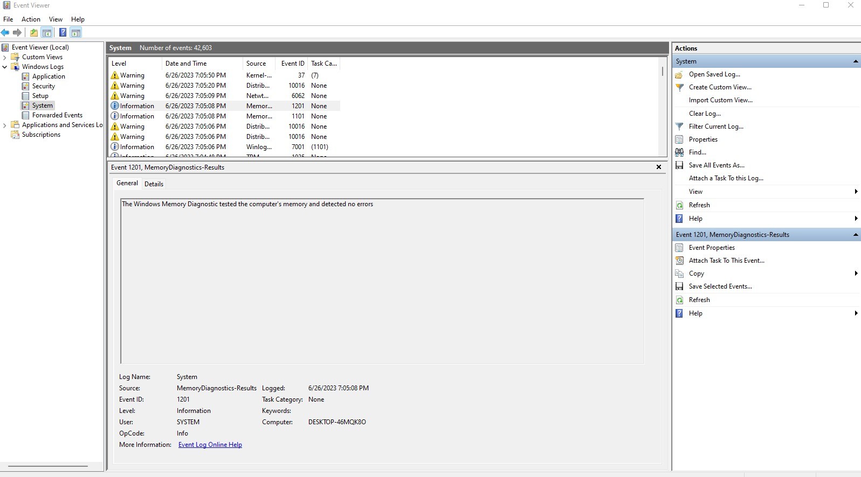861x477 pixels.
Task: Expand the Custom Views tree node
Action: point(5,57)
